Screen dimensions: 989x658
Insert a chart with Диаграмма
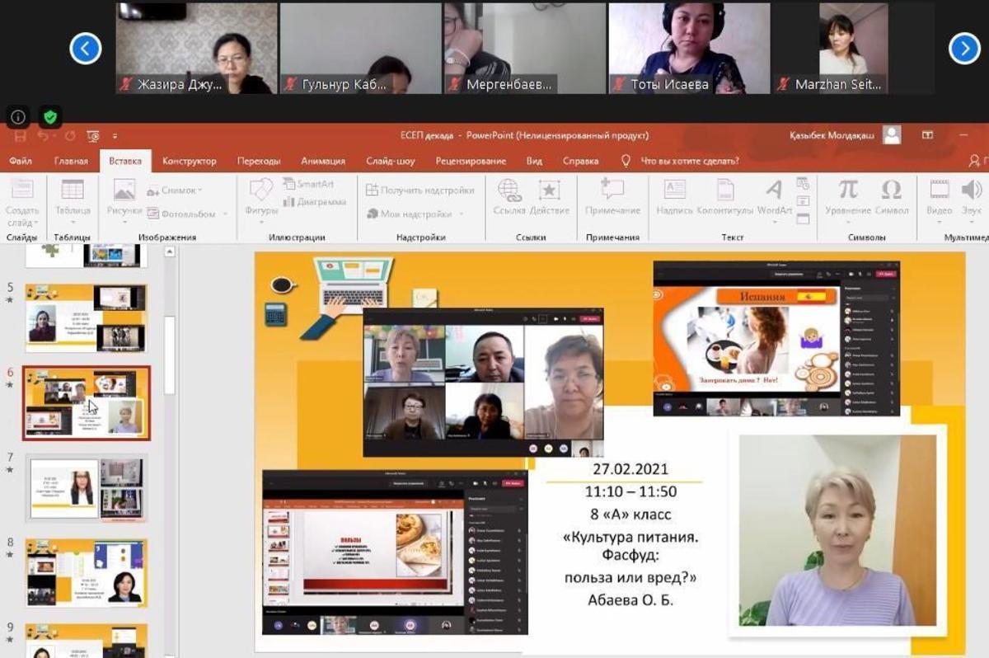[x=315, y=202]
